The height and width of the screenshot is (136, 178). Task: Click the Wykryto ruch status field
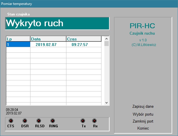[57, 23]
